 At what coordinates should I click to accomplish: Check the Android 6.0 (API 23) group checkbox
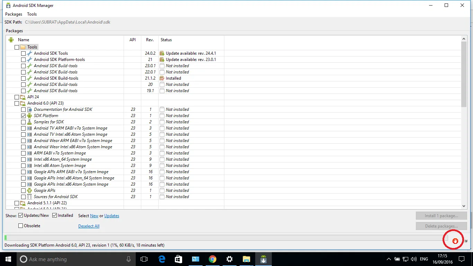[x=17, y=103]
